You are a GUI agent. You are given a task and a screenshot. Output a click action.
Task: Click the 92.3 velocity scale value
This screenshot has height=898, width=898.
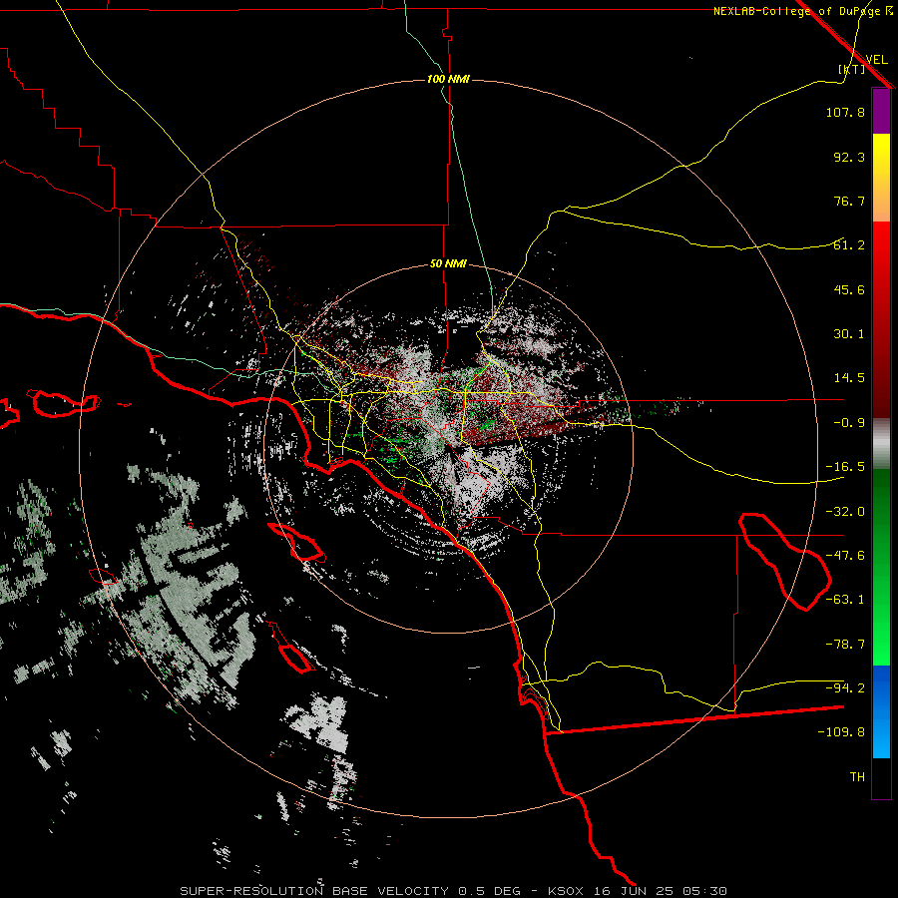(x=849, y=157)
